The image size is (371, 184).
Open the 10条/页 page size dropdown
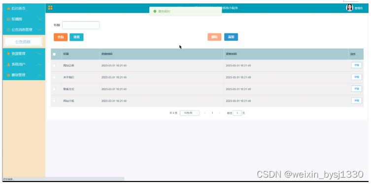point(190,113)
